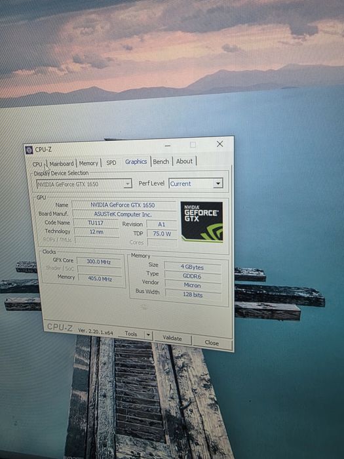Screen dimensions: 344x459
Task: Click the Code Name value 'TU117'
Action: (96, 223)
